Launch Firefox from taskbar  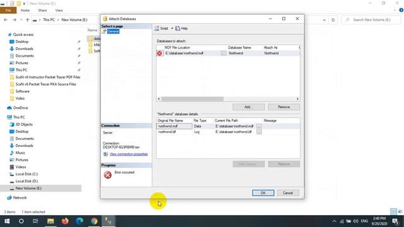pos(65,221)
